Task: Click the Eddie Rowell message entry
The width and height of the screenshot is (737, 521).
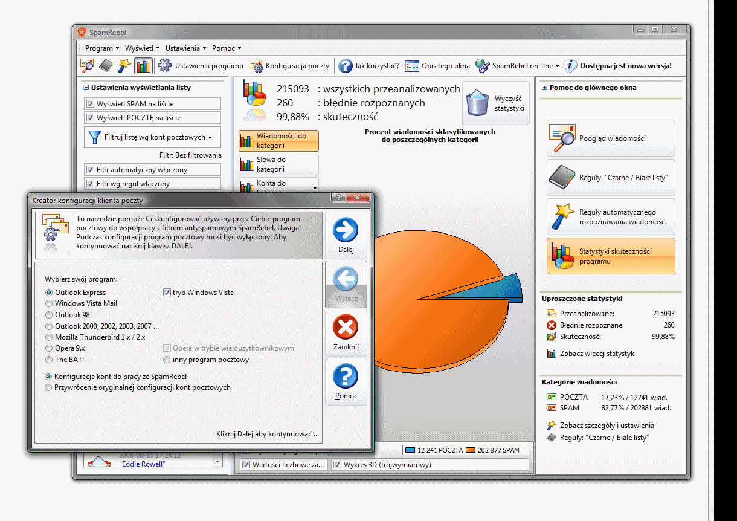Action: 142,464
